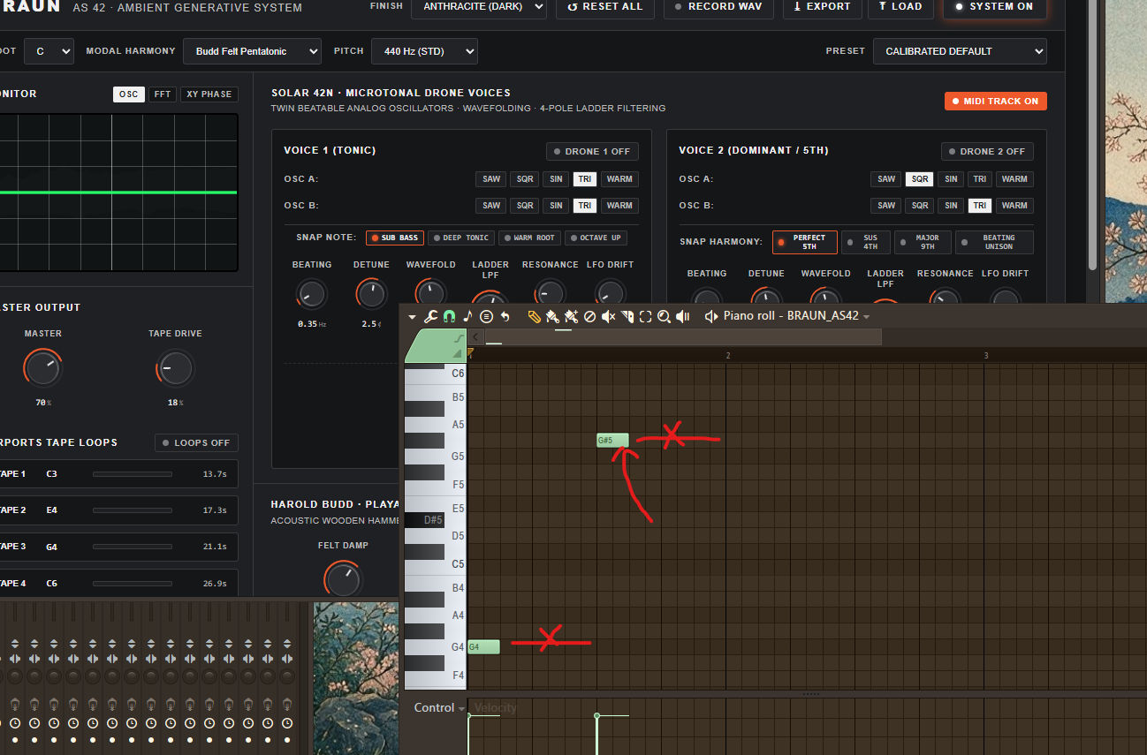Select the Mute tool speaker icon
This screenshot has height=755, width=1147.
(x=609, y=316)
